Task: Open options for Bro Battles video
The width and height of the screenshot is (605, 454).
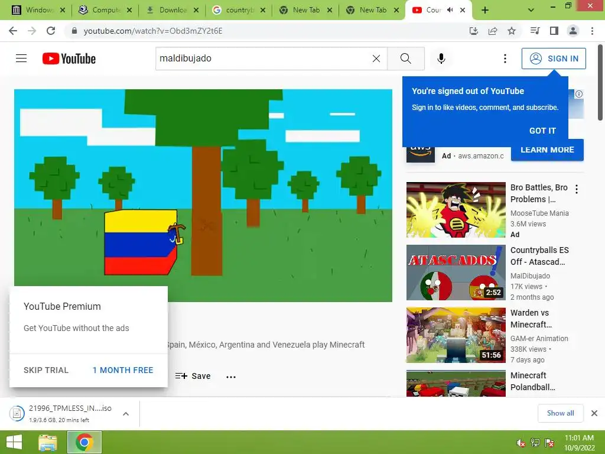Action: 577,189
